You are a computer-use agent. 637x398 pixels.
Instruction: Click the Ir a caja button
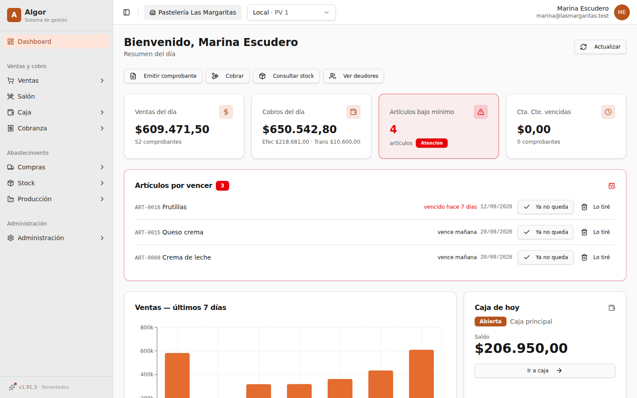(x=545, y=371)
